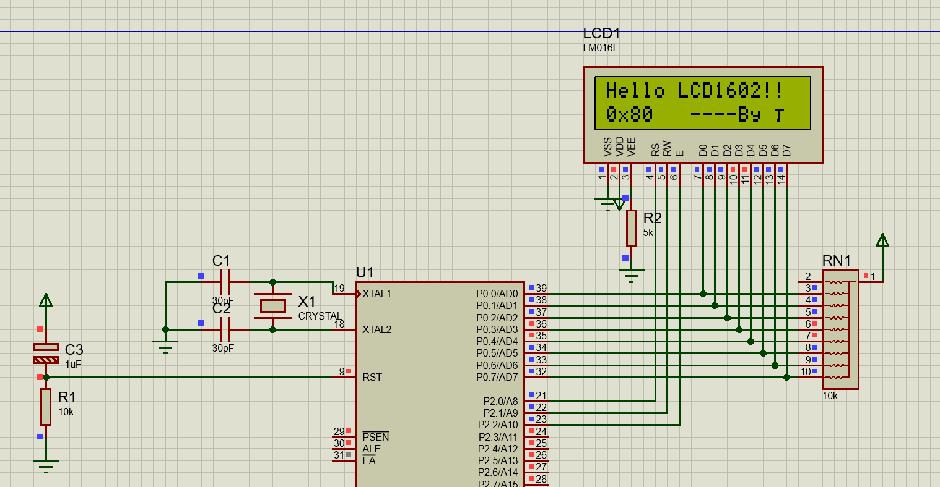Screen dimensions: 940x487
Task: Click the LCD1 component reference label
Action: (601, 34)
